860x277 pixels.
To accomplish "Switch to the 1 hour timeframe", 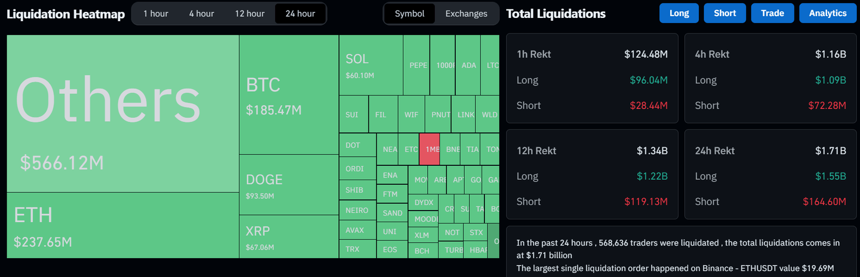I will [155, 13].
